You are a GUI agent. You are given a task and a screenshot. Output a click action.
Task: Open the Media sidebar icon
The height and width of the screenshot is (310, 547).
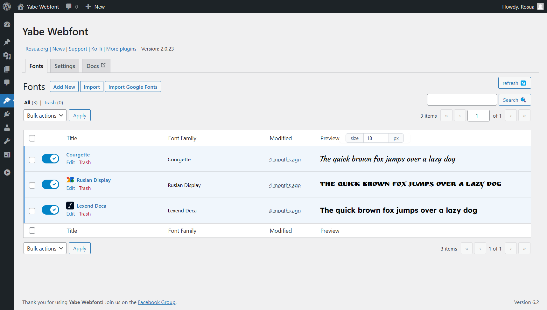coord(7,56)
